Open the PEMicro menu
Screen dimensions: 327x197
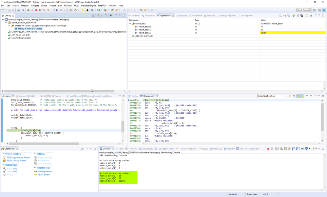pos(68,6)
